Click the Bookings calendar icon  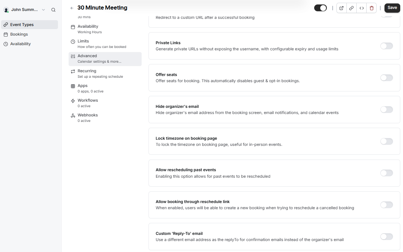[x=5, y=34]
